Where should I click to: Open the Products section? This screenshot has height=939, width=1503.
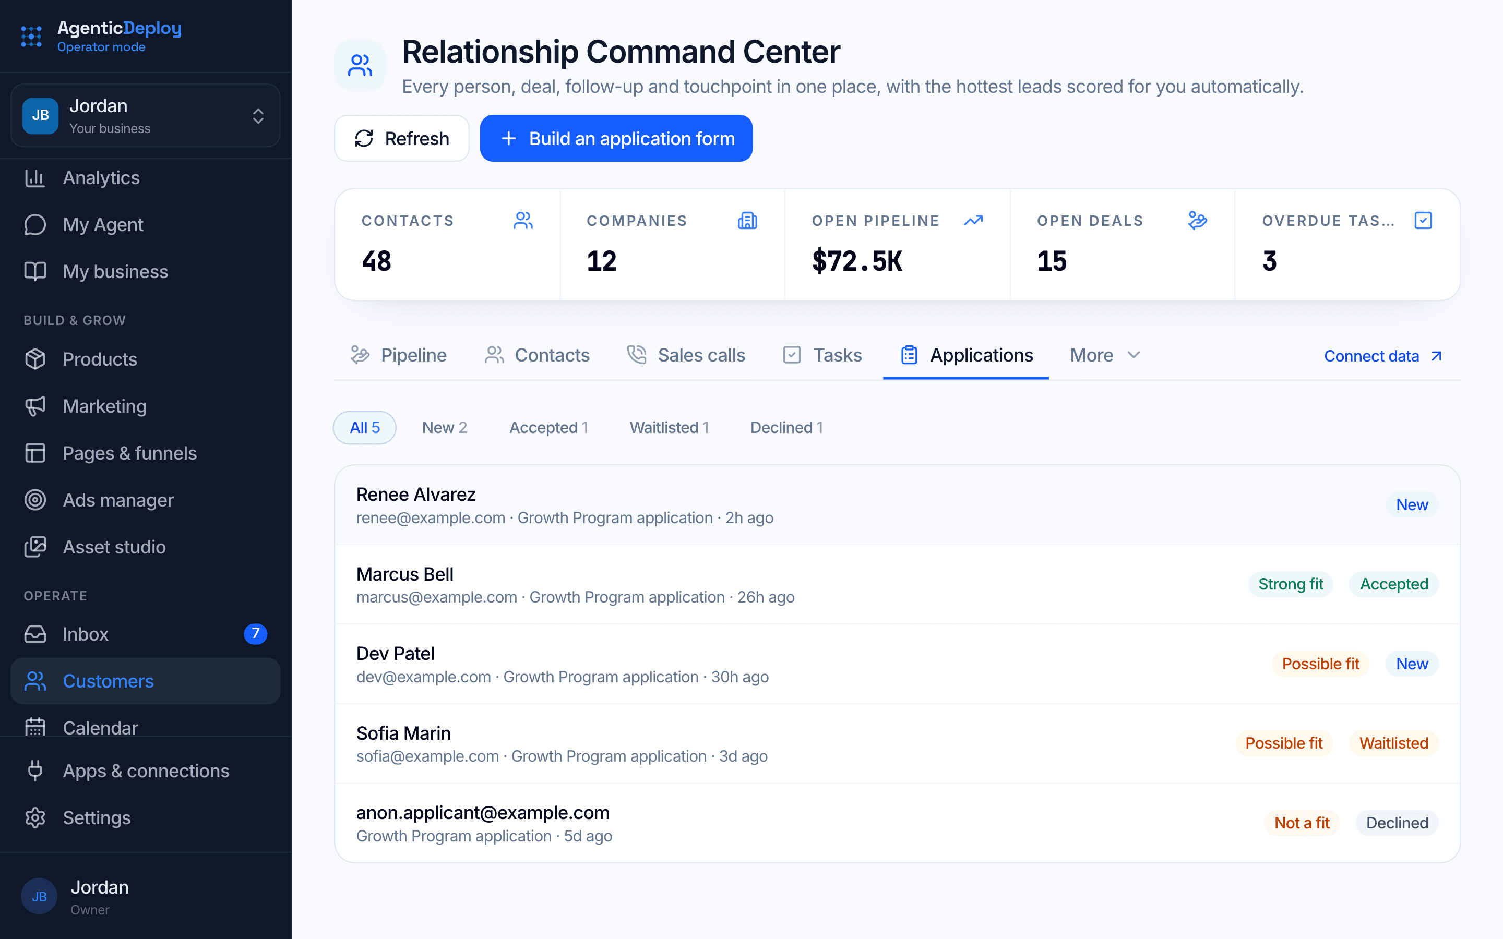pos(145,359)
